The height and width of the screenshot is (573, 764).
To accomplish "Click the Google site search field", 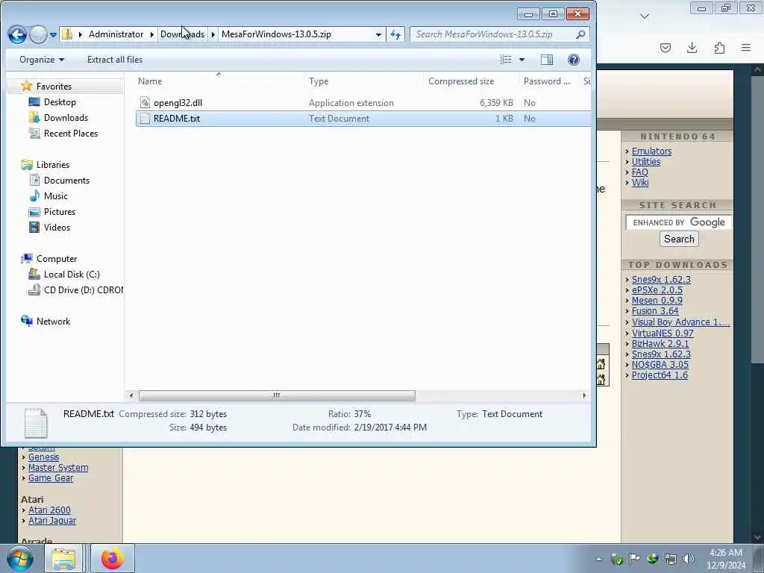I will 679,222.
